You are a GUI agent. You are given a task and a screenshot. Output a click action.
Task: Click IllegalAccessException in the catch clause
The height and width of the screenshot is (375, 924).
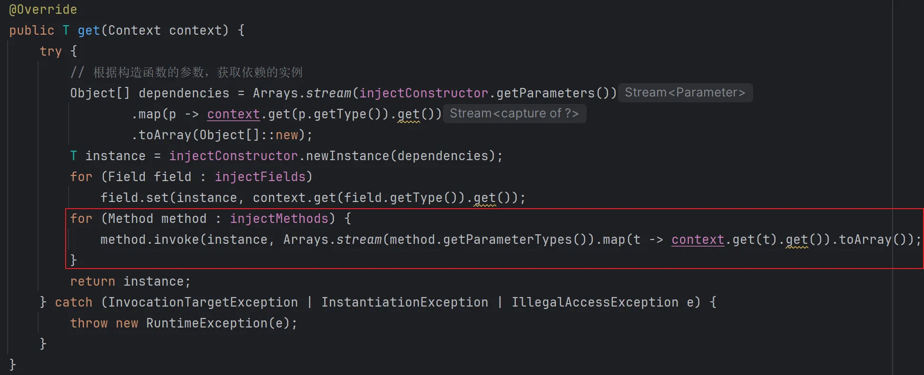click(595, 302)
